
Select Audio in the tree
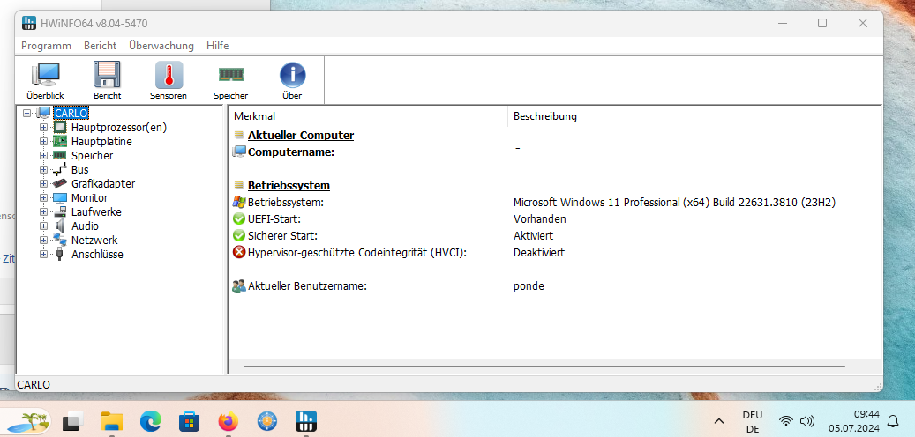(86, 226)
